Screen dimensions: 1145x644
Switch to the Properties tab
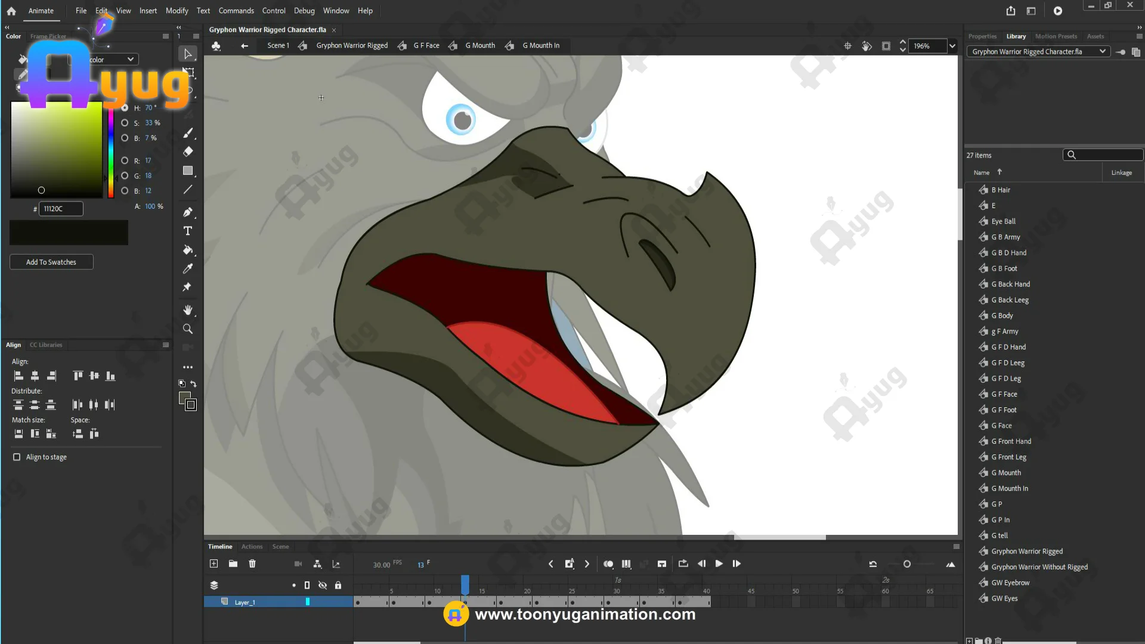pos(982,36)
